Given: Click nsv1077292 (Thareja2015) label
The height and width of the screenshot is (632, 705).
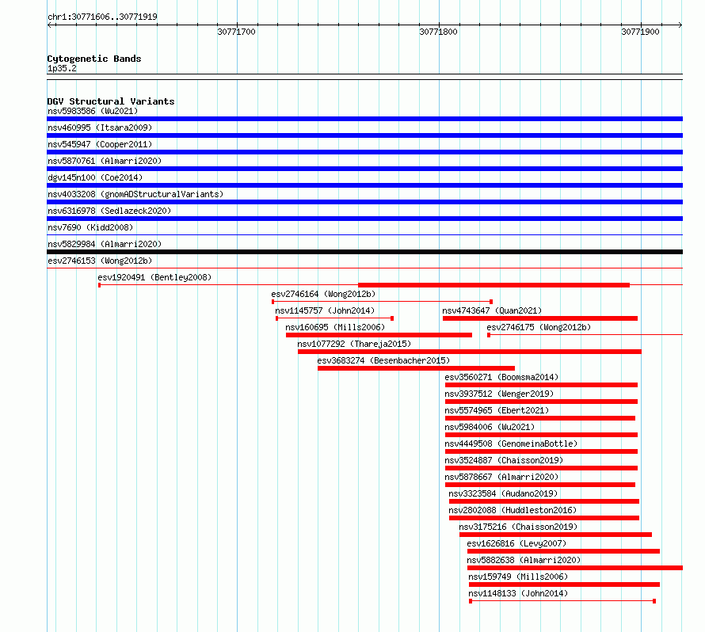Looking at the screenshot, I should pos(354,344).
